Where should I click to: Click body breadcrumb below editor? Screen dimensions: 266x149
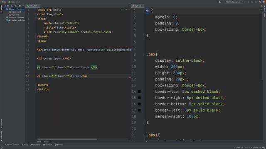pyautogui.click(x=46, y=142)
